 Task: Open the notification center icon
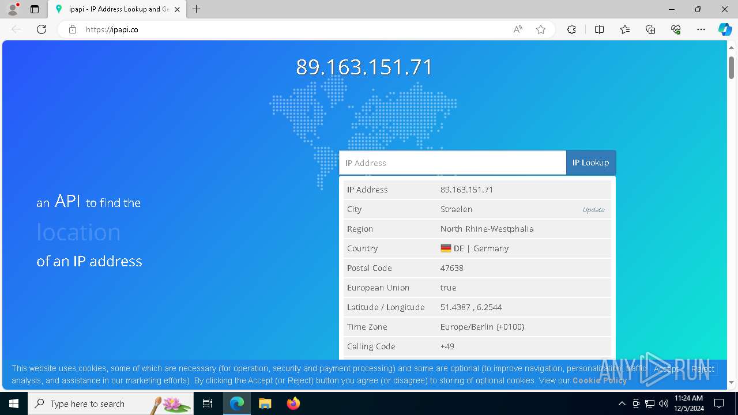[x=719, y=403]
